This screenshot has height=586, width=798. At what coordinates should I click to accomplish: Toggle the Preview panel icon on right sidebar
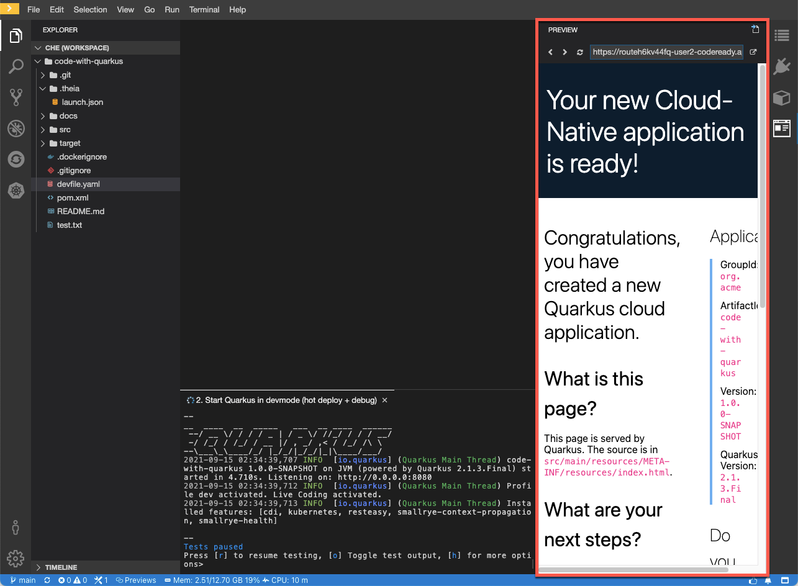tap(781, 128)
